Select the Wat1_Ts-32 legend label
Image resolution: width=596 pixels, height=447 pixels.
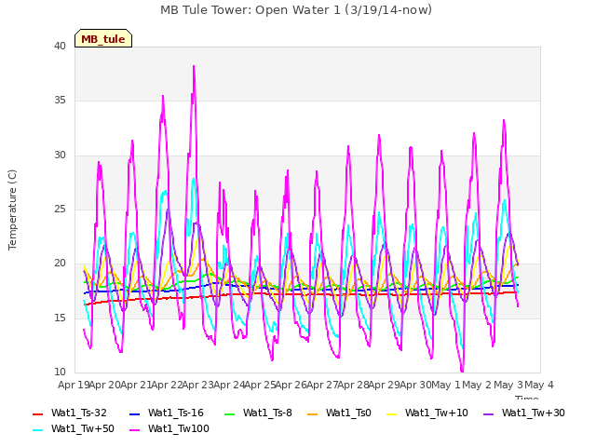click(78, 413)
